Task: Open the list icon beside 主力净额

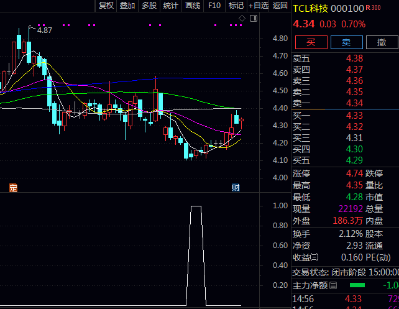Action: tap(333, 285)
